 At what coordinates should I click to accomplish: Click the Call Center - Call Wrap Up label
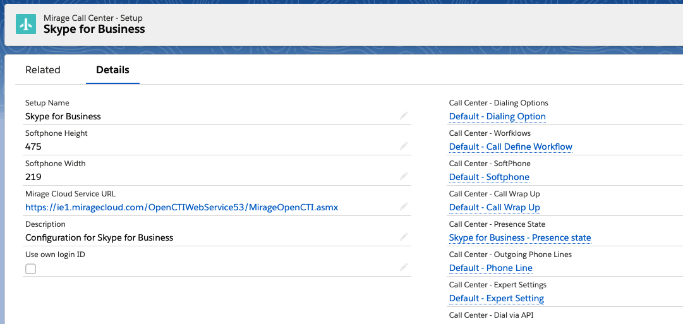[x=495, y=194]
